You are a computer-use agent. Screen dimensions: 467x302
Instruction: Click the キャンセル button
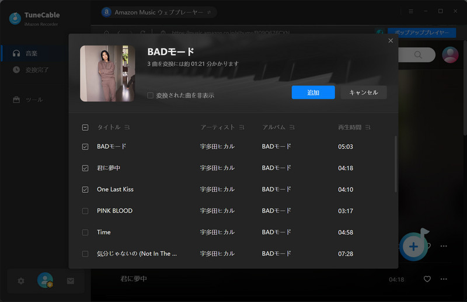coord(364,92)
